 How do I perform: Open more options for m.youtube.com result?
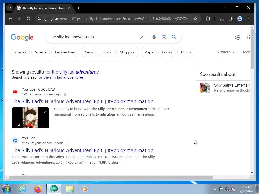pos(68,143)
